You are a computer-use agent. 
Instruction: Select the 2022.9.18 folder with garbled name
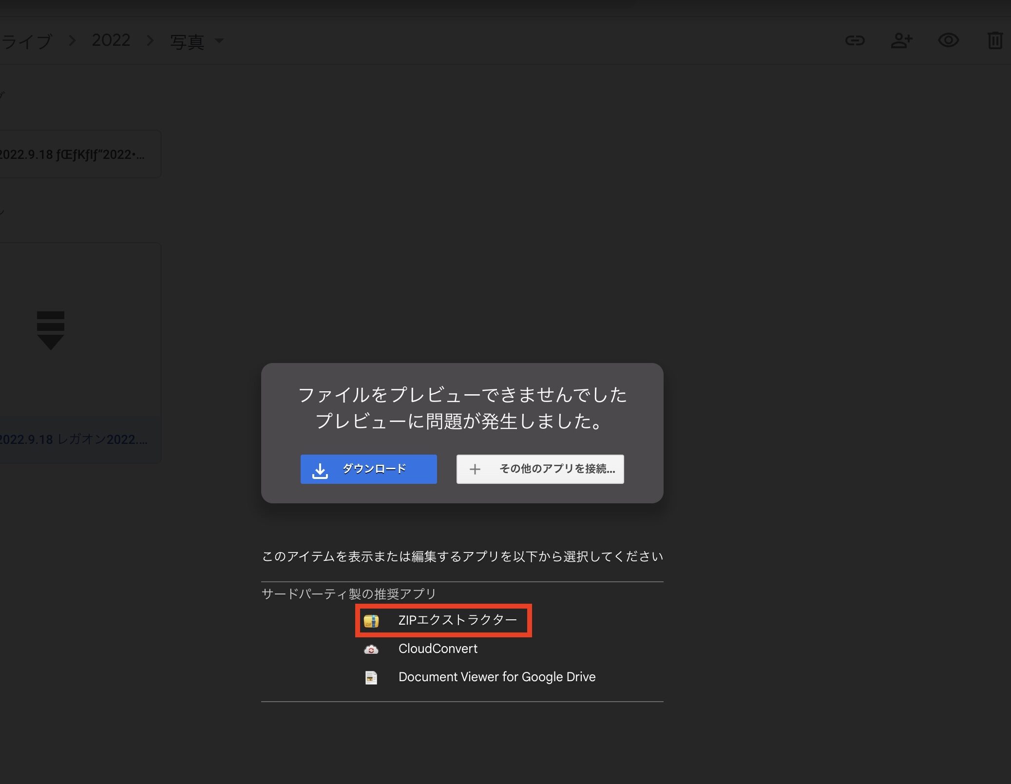(x=80, y=154)
